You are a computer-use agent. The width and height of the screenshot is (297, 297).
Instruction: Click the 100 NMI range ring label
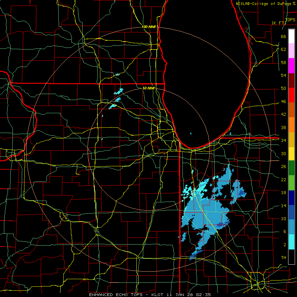point(148,27)
